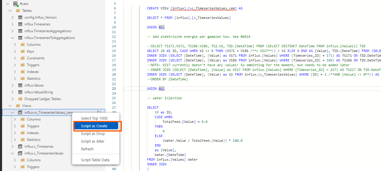
Task: Click 'Water.[DateTime]' on line 37
Action: click(x=170, y=155)
